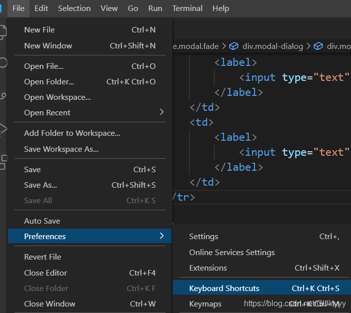Choose Keyboard Shortcuts from the Preferences submenu

[x=224, y=288]
